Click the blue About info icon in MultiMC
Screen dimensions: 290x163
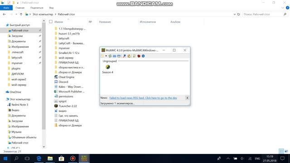pos(143,56)
